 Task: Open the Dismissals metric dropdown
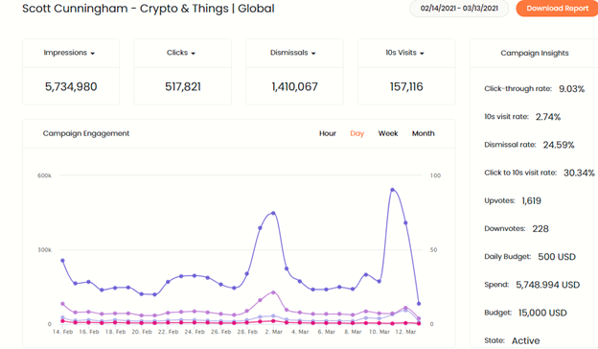(x=293, y=53)
